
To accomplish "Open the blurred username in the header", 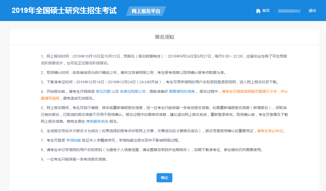I will 289,11.
